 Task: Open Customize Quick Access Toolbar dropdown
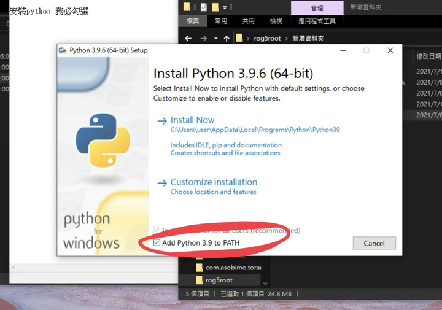coord(225,7)
